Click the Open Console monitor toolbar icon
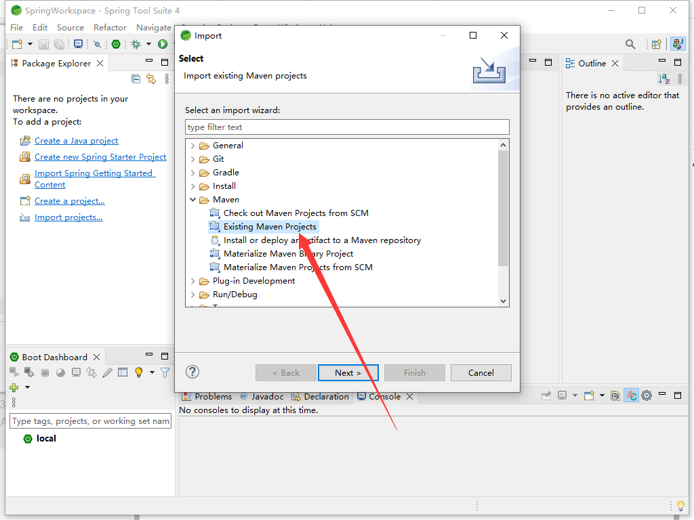This screenshot has width=694, height=520. (x=79, y=44)
